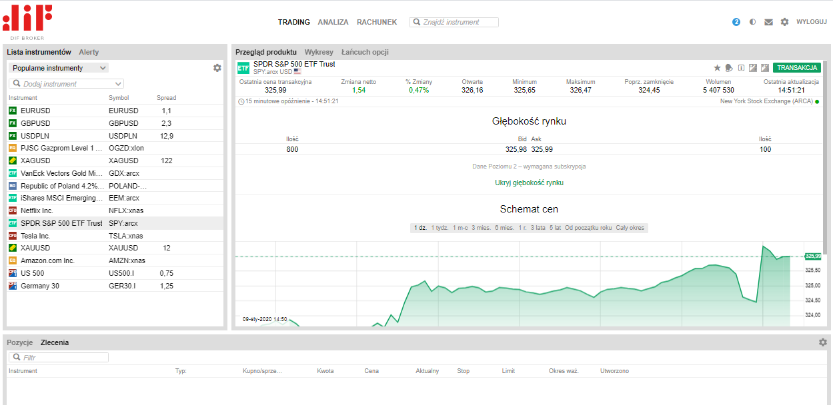Click the icon beside PJSC Gazprom row
Image resolution: width=833 pixels, height=405 pixels.
coord(13,148)
